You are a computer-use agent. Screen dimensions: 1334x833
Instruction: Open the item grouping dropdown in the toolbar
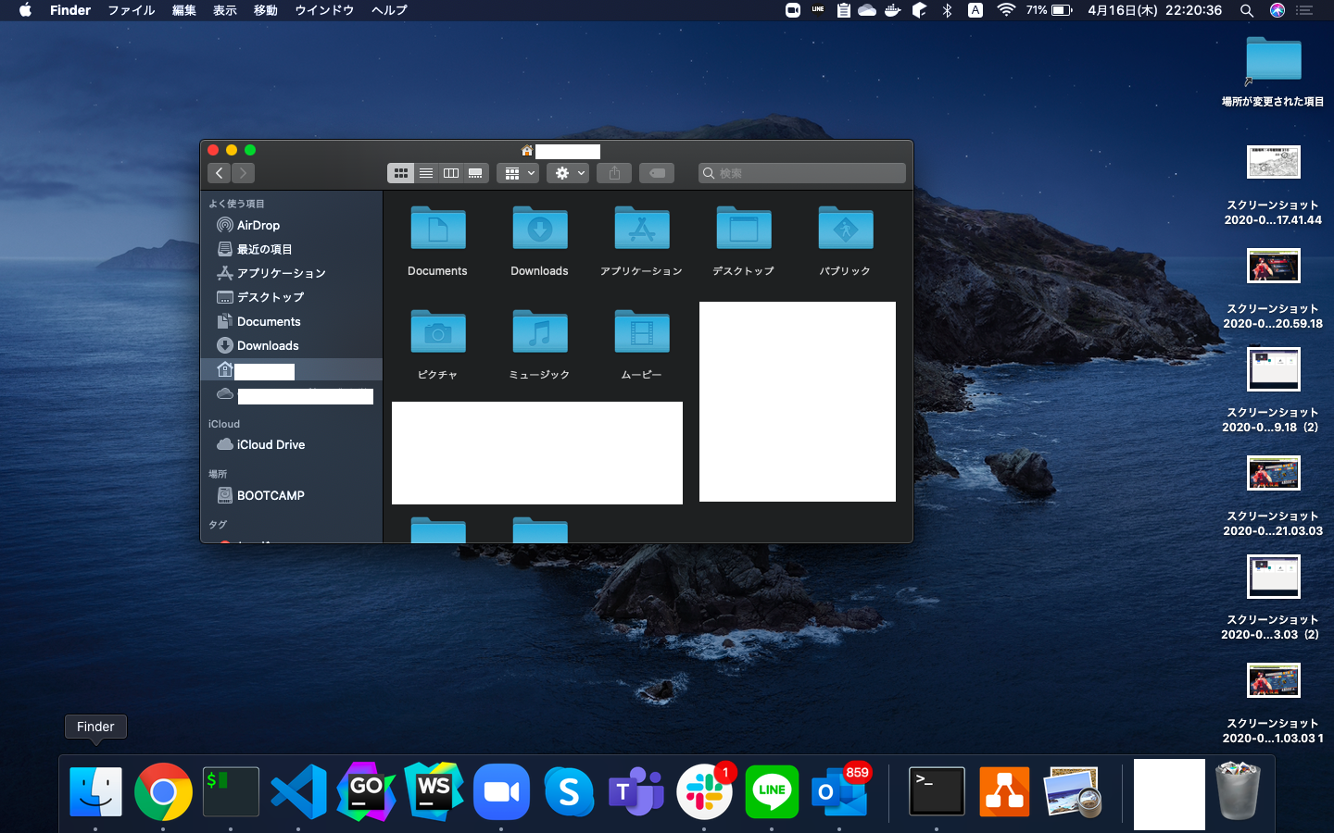(x=517, y=172)
